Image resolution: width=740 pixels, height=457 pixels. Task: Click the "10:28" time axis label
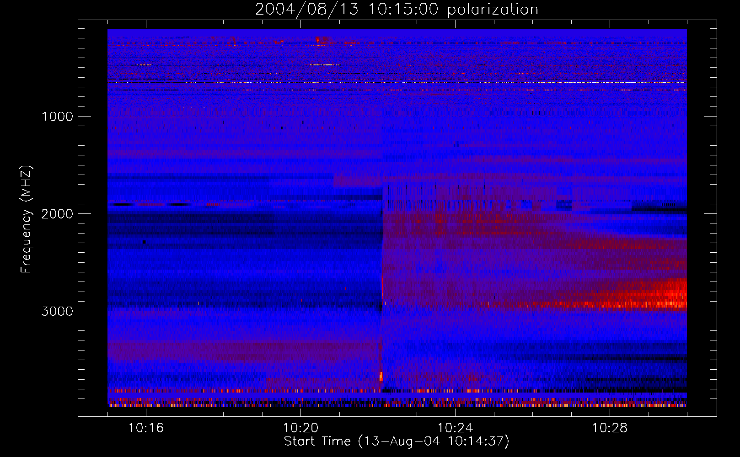pyautogui.click(x=610, y=428)
